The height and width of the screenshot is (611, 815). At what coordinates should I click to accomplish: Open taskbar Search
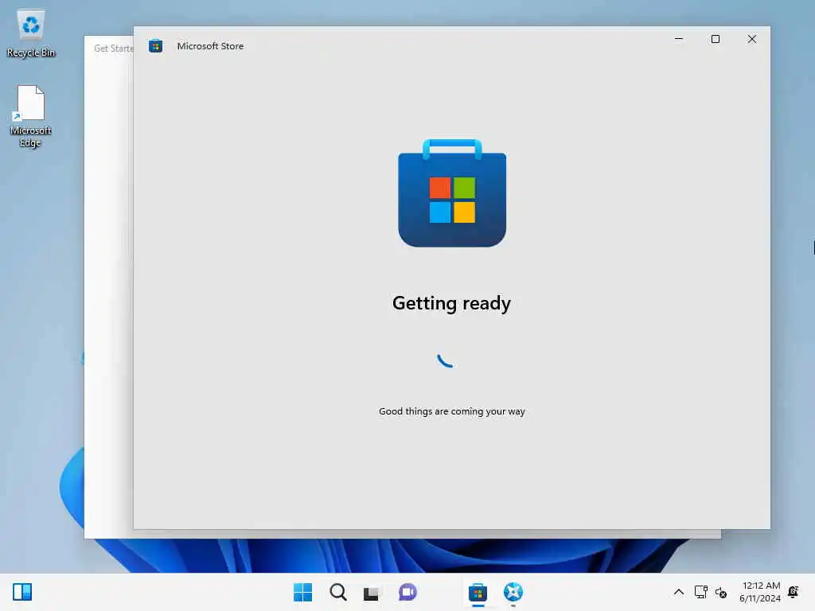coord(337,592)
